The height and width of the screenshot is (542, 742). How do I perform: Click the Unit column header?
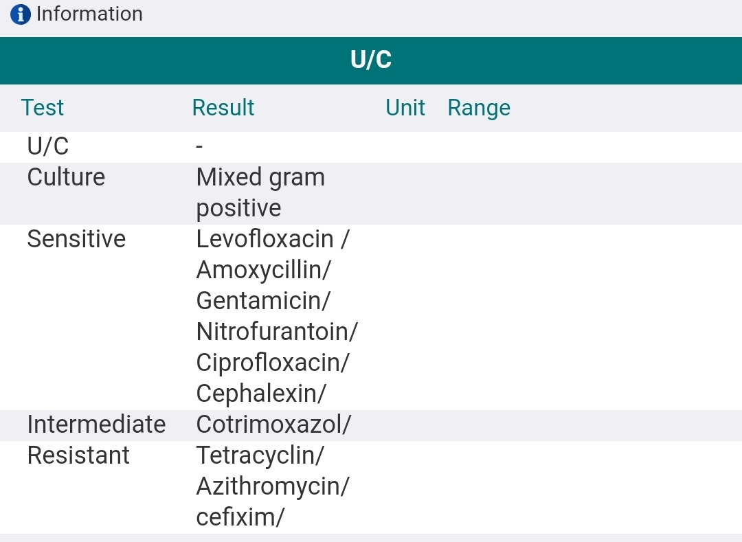point(405,108)
